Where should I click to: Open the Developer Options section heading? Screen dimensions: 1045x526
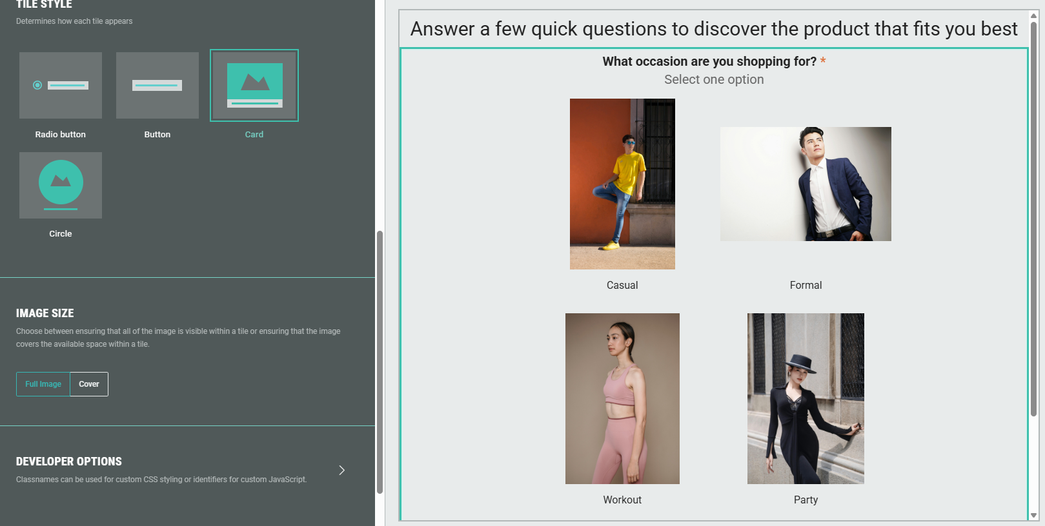(x=69, y=462)
